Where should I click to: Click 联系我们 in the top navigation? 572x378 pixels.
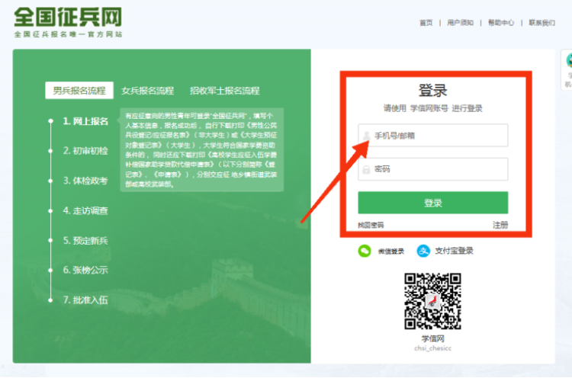[542, 23]
